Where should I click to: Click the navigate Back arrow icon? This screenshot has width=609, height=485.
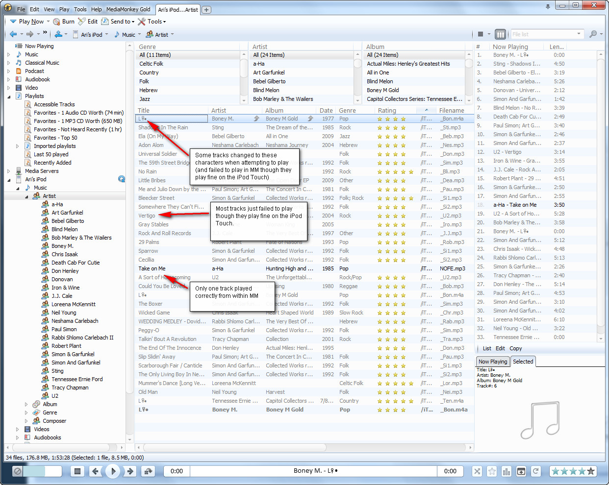click(x=13, y=34)
